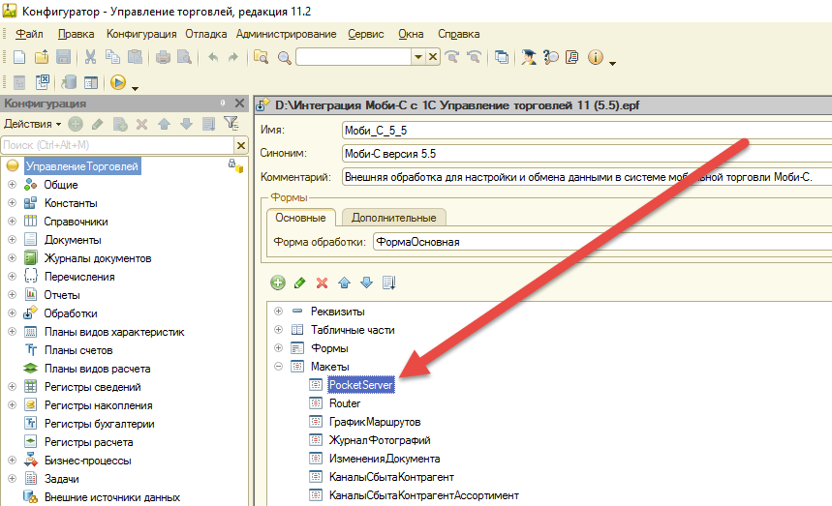Collapse the Макеты tree node
This screenshot has height=506, width=832.
tap(279, 367)
